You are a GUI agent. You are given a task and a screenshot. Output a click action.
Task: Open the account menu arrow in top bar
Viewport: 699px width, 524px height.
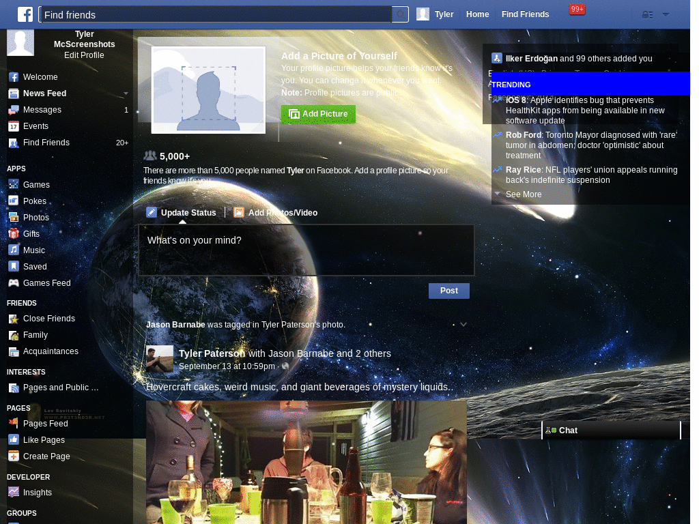[x=666, y=14]
